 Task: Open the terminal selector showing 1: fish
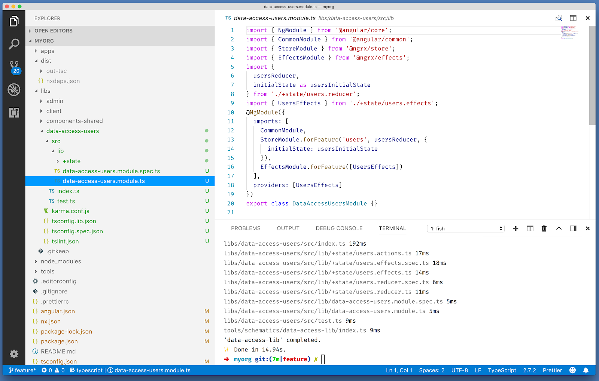[465, 228]
